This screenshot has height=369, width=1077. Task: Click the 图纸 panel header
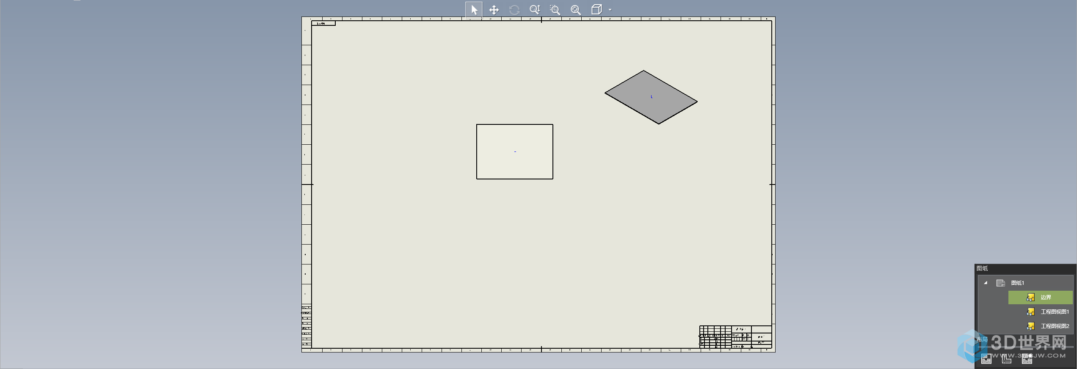coord(1025,268)
